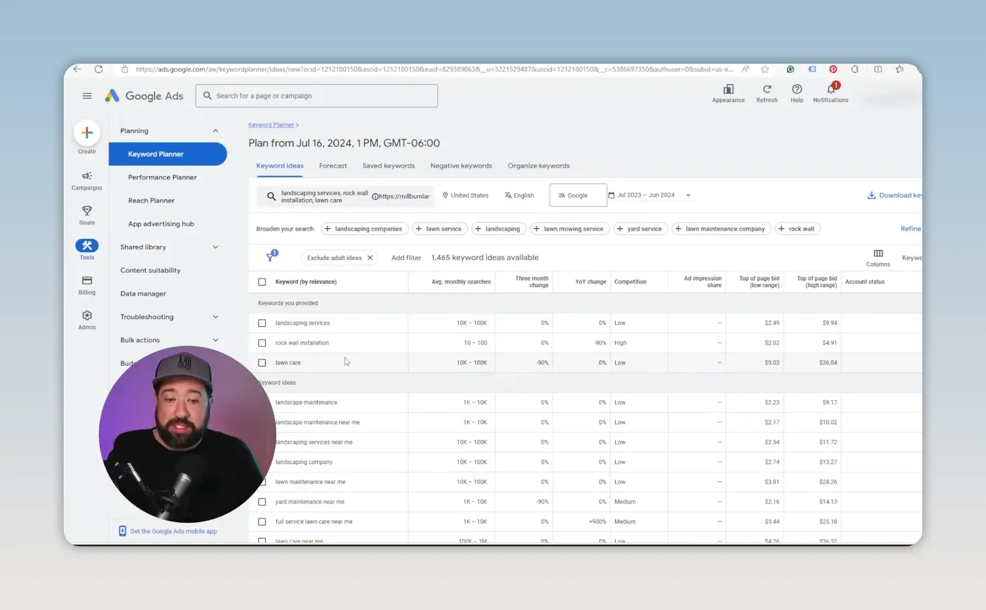Add lawn mowing service to search
This screenshot has height=610, width=986.
click(x=569, y=229)
